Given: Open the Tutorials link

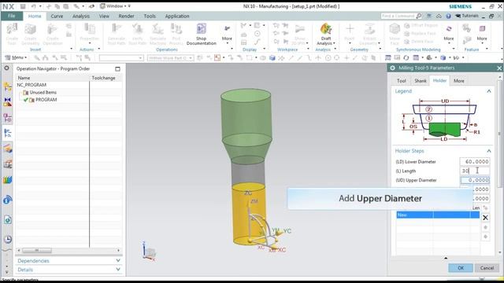Looking at the screenshot, I should coord(467,16).
